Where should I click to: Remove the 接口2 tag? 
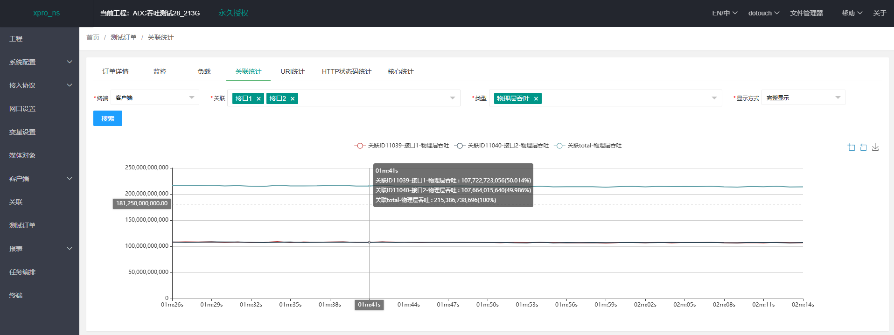click(293, 98)
